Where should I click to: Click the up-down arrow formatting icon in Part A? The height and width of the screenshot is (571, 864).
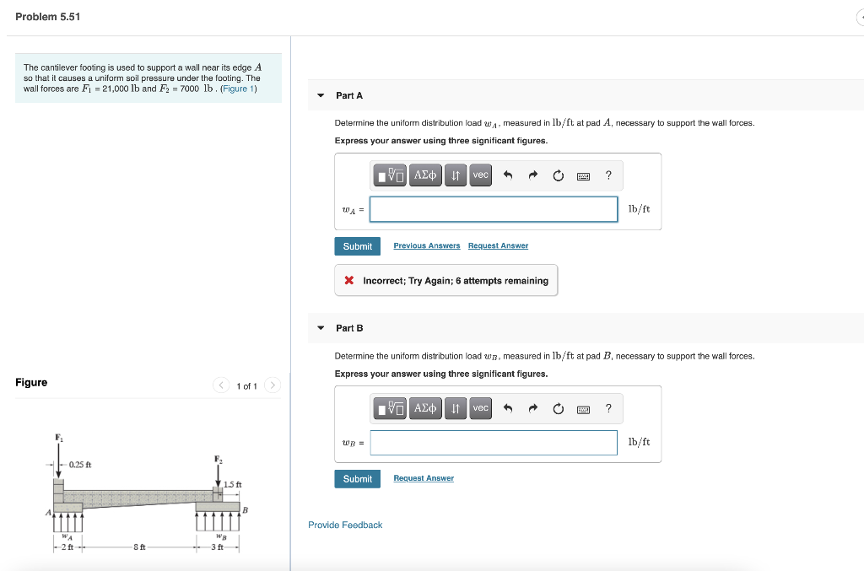[455, 175]
